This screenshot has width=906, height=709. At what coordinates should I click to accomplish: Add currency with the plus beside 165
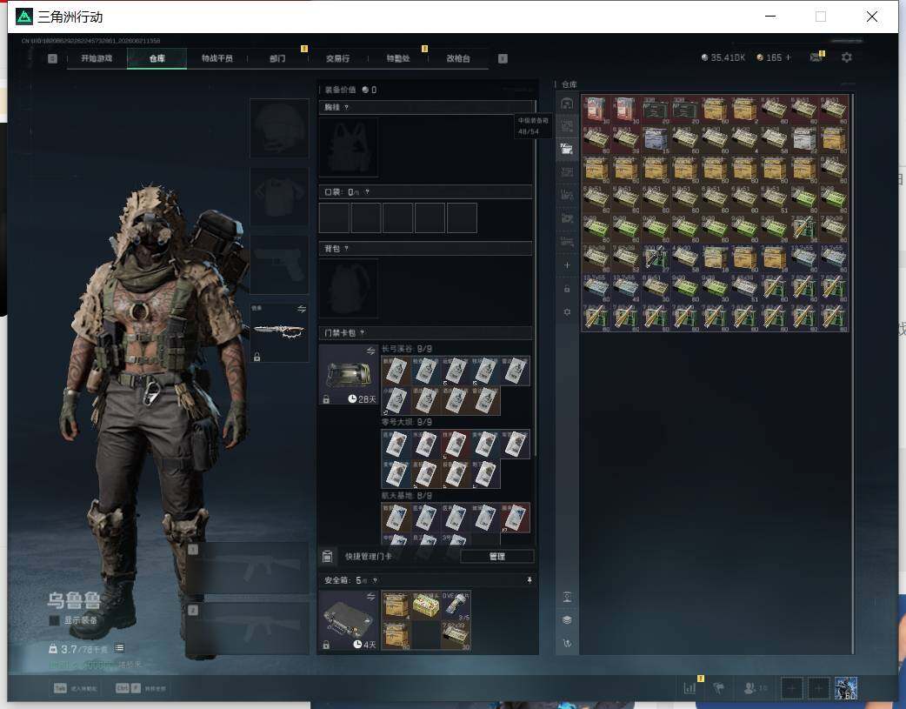pos(788,57)
